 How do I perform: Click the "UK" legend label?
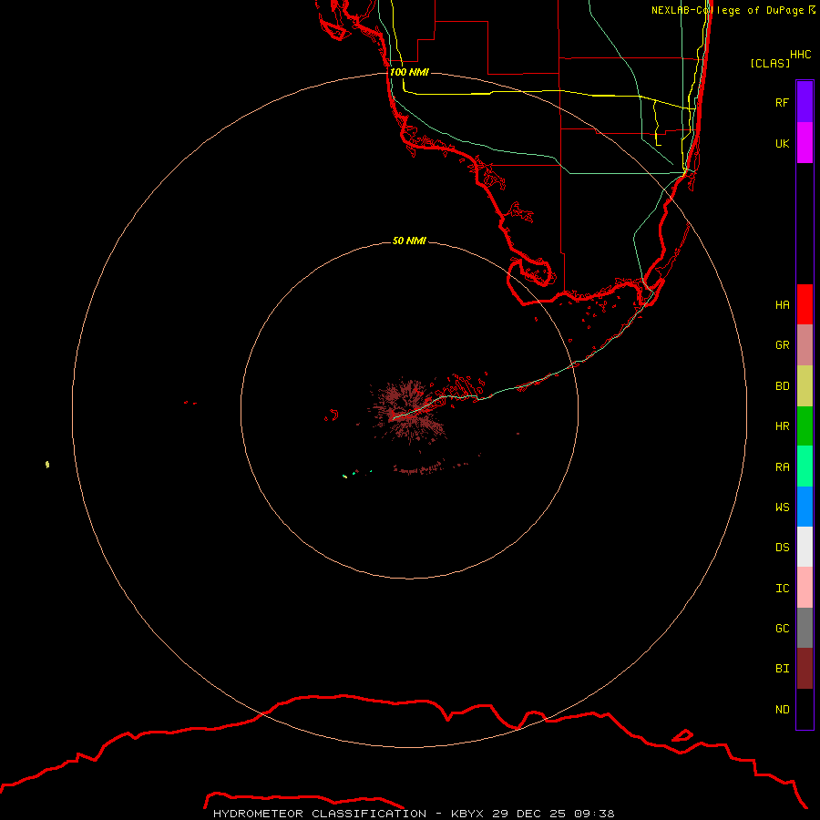click(782, 143)
